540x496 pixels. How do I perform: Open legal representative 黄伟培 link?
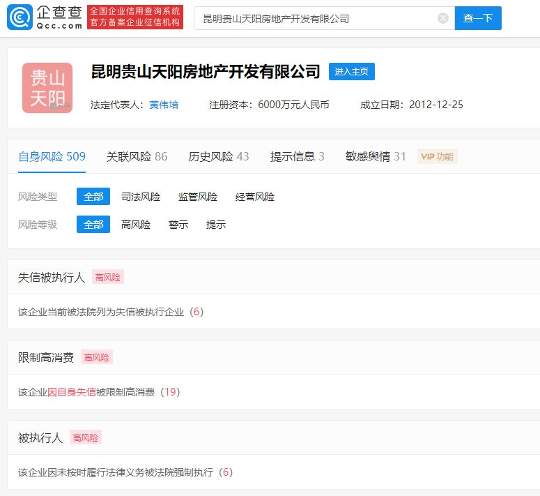point(164,105)
